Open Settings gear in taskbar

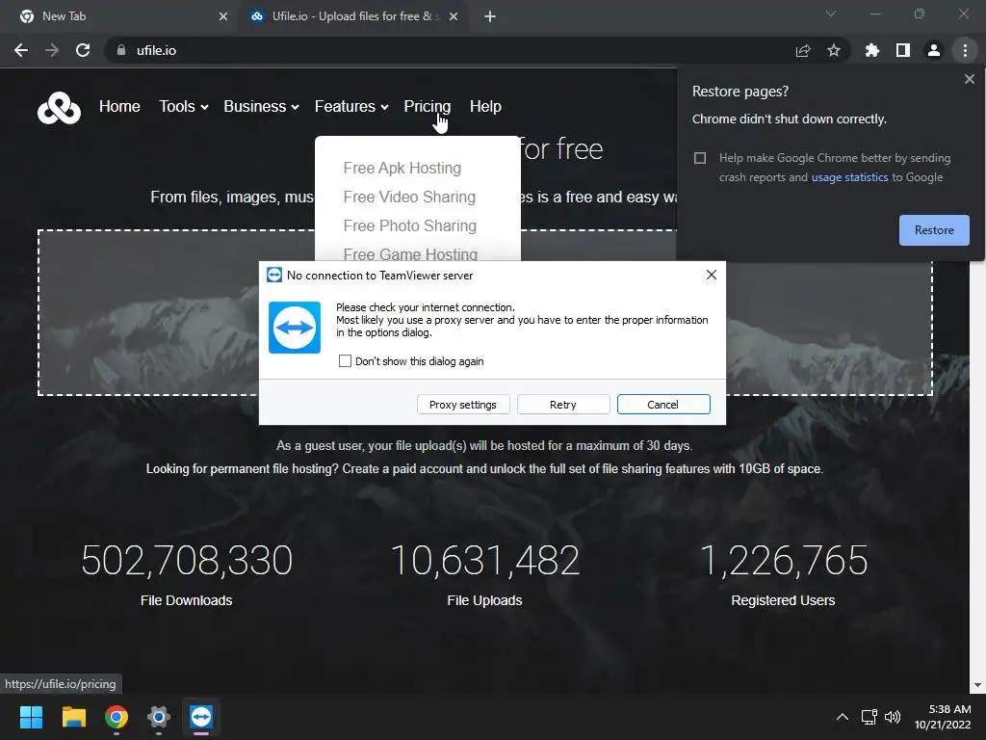point(159,717)
